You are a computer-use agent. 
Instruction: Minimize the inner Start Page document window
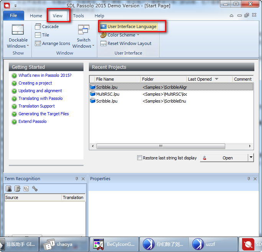[x=239, y=16]
